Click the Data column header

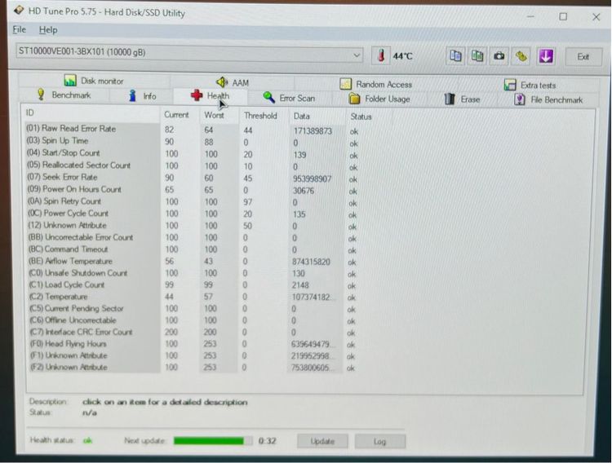[301, 117]
